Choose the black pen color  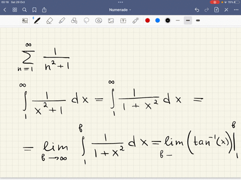coord(168,20)
